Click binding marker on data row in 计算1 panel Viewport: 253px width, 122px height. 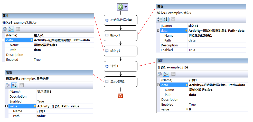click(187, 85)
